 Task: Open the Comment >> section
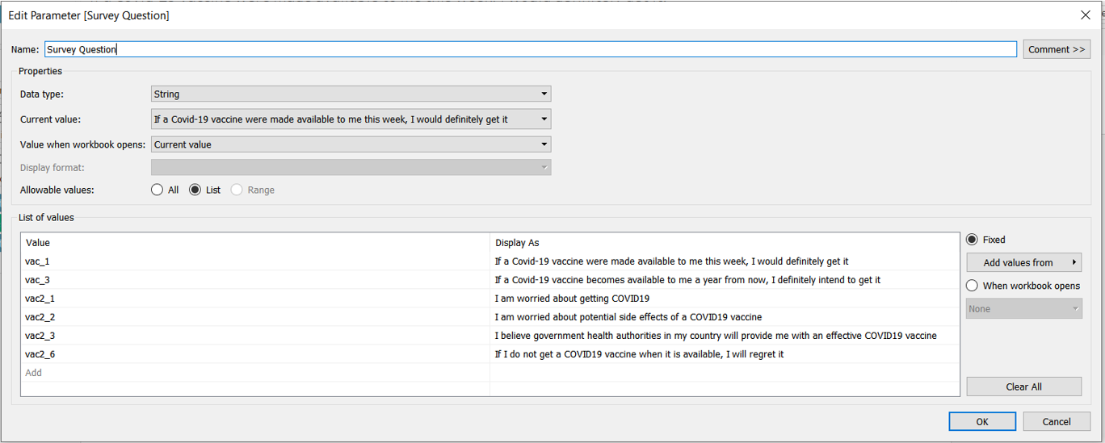[1057, 49]
